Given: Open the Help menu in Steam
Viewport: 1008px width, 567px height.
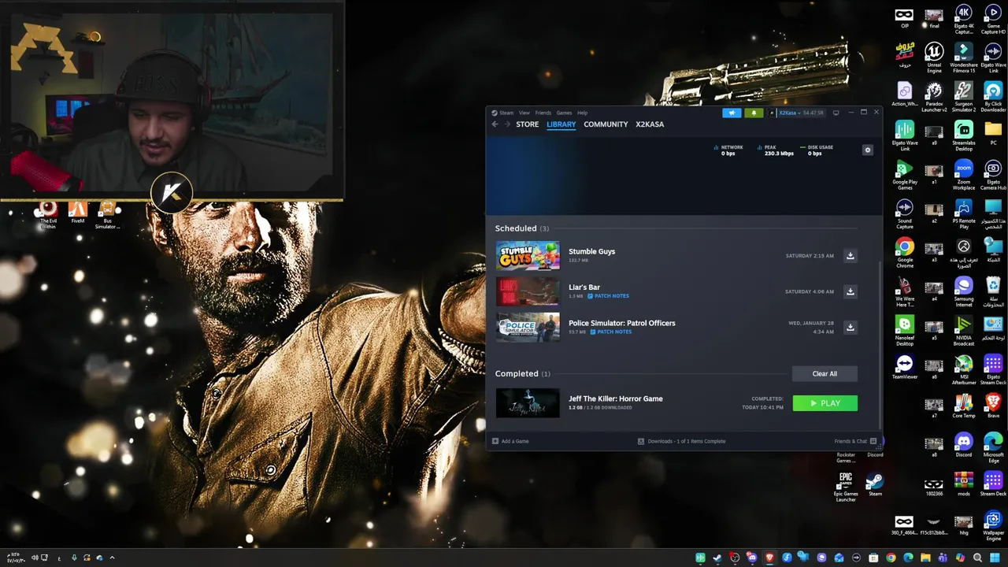Looking at the screenshot, I should 583,113.
